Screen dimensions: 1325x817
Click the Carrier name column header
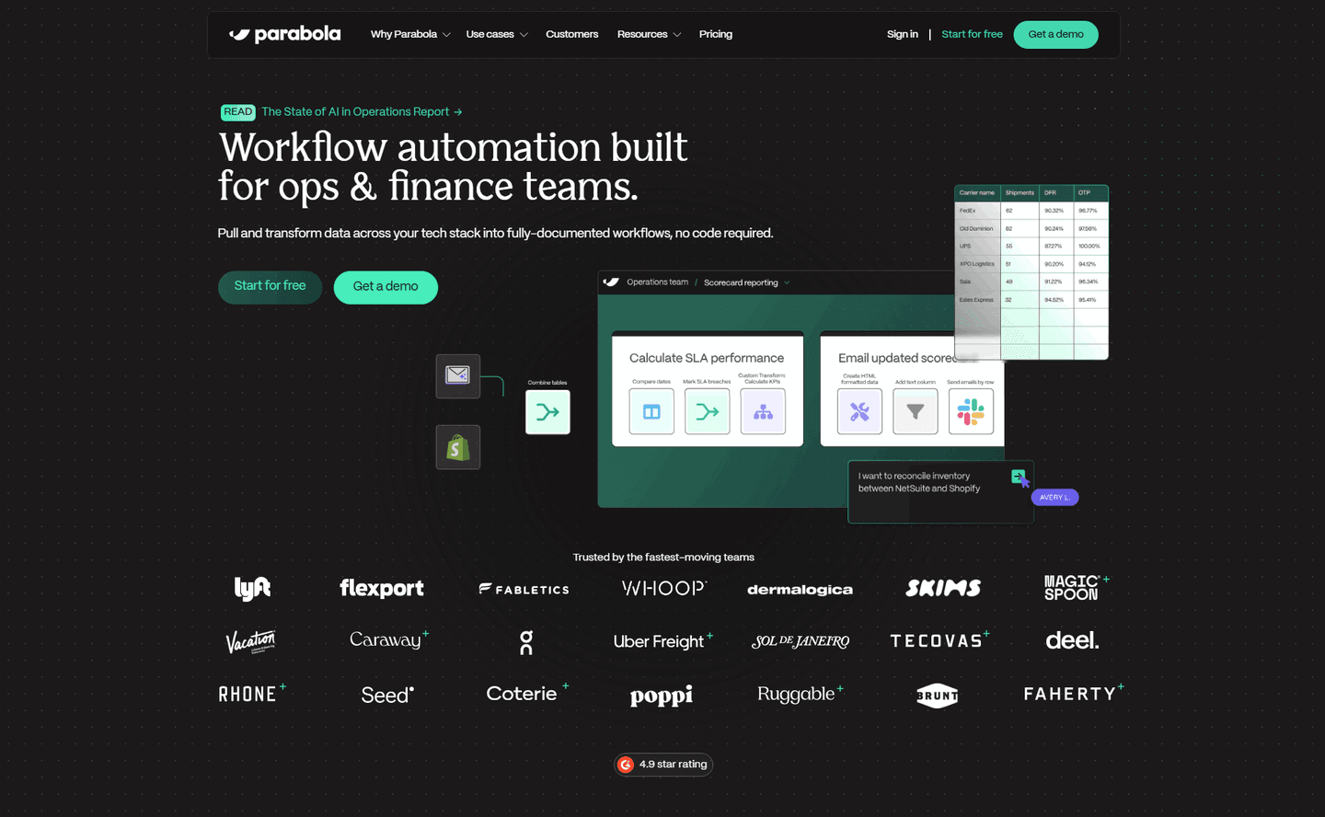tap(977, 193)
